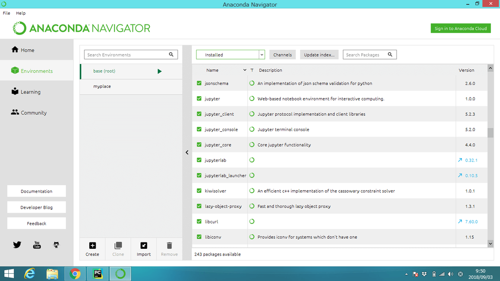Click the type icon for kiwisolver
500x281 pixels.
(x=252, y=191)
